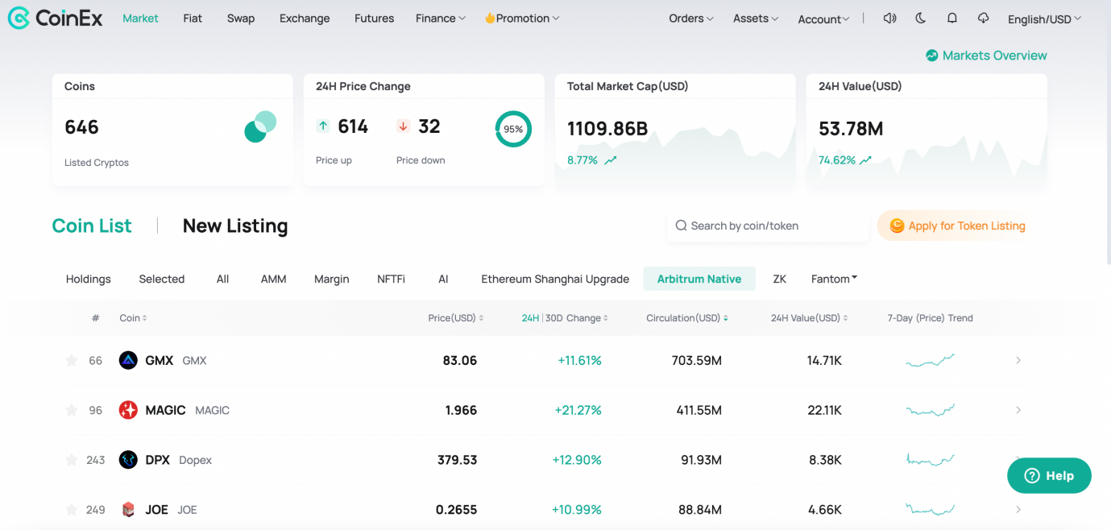Click the search magnifier icon
Screen dimensions: 1111x530
coord(681,226)
